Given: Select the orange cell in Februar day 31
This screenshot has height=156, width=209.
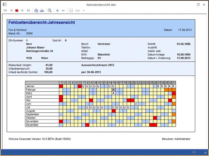Looking at the screenshot, I should point(174,90).
